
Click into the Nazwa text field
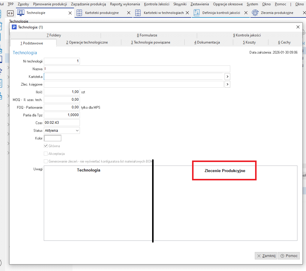137,69
